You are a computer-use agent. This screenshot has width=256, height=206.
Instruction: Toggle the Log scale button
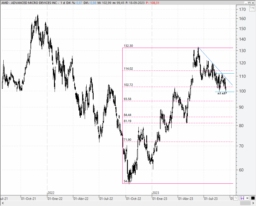(x=252, y=8)
